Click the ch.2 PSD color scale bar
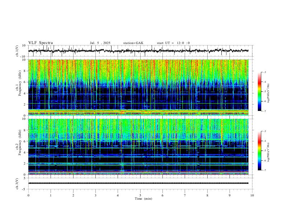 click(x=260, y=151)
